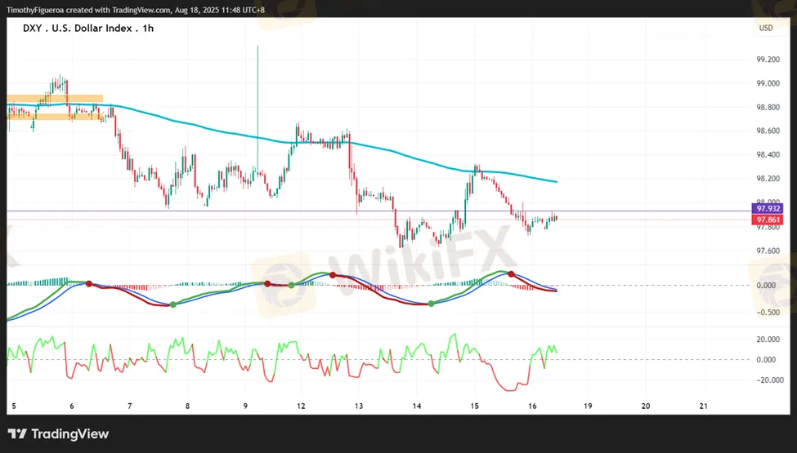
Task: Open the USD currency selector
Action: pos(766,28)
